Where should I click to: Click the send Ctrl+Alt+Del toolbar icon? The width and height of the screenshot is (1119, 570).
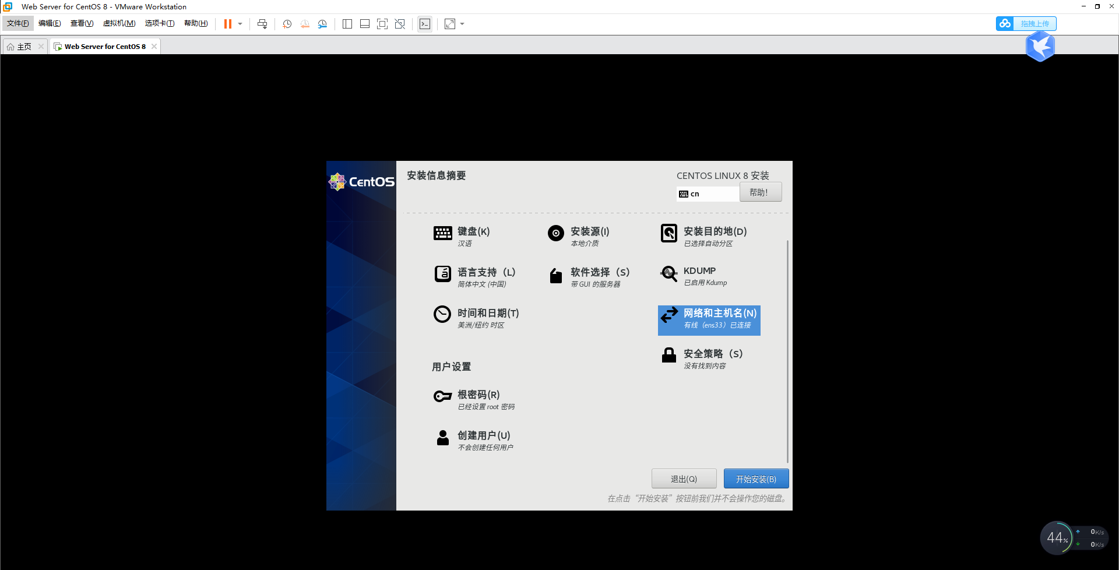pos(262,24)
